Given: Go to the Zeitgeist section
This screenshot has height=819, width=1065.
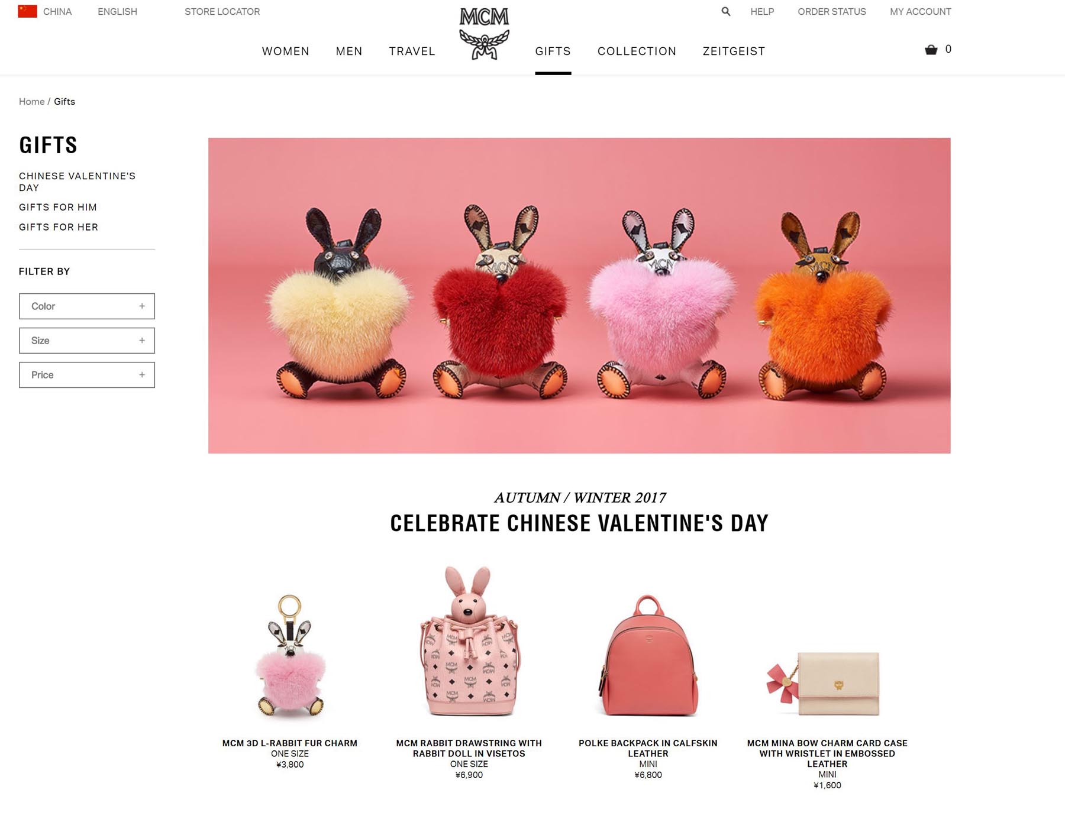Looking at the screenshot, I should (x=734, y=51).
